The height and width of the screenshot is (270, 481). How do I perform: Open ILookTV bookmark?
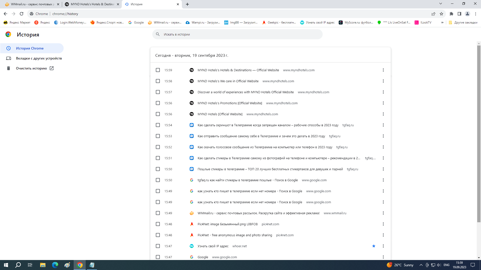[423, 22]
